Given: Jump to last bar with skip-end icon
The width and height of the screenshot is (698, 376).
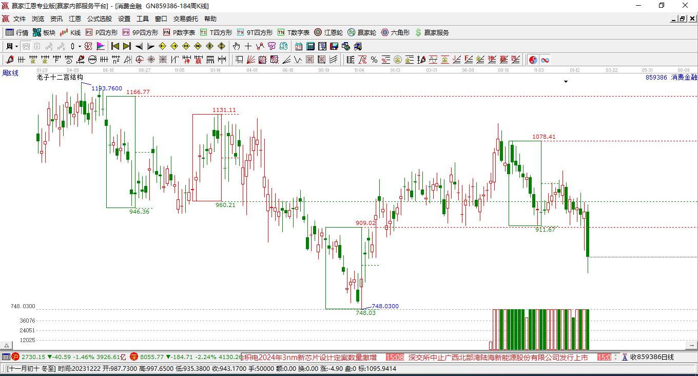Looking at the screenshot, I should [127, 46].
